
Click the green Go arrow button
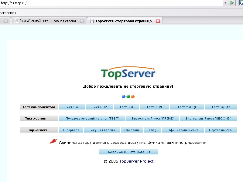coord(232,3)
